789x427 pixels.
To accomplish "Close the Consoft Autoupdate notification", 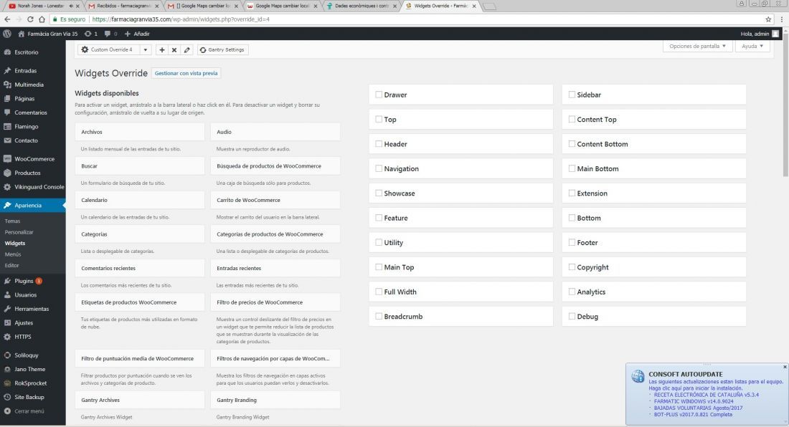I will [785, 368].
